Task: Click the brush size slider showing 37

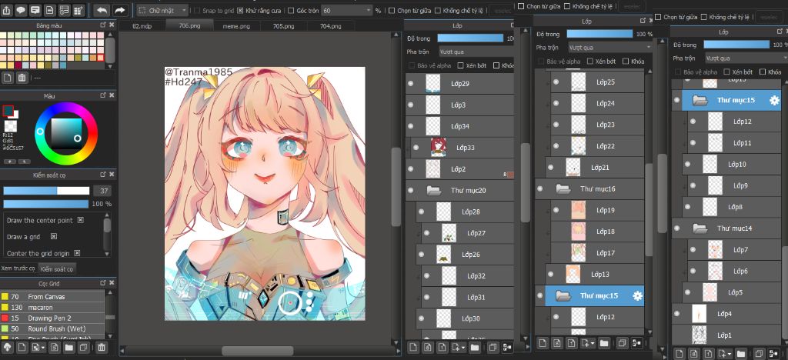Action: (x=46, y=191)
